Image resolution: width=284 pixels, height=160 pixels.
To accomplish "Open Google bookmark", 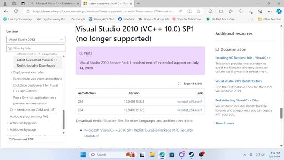I will click(78, 19).
